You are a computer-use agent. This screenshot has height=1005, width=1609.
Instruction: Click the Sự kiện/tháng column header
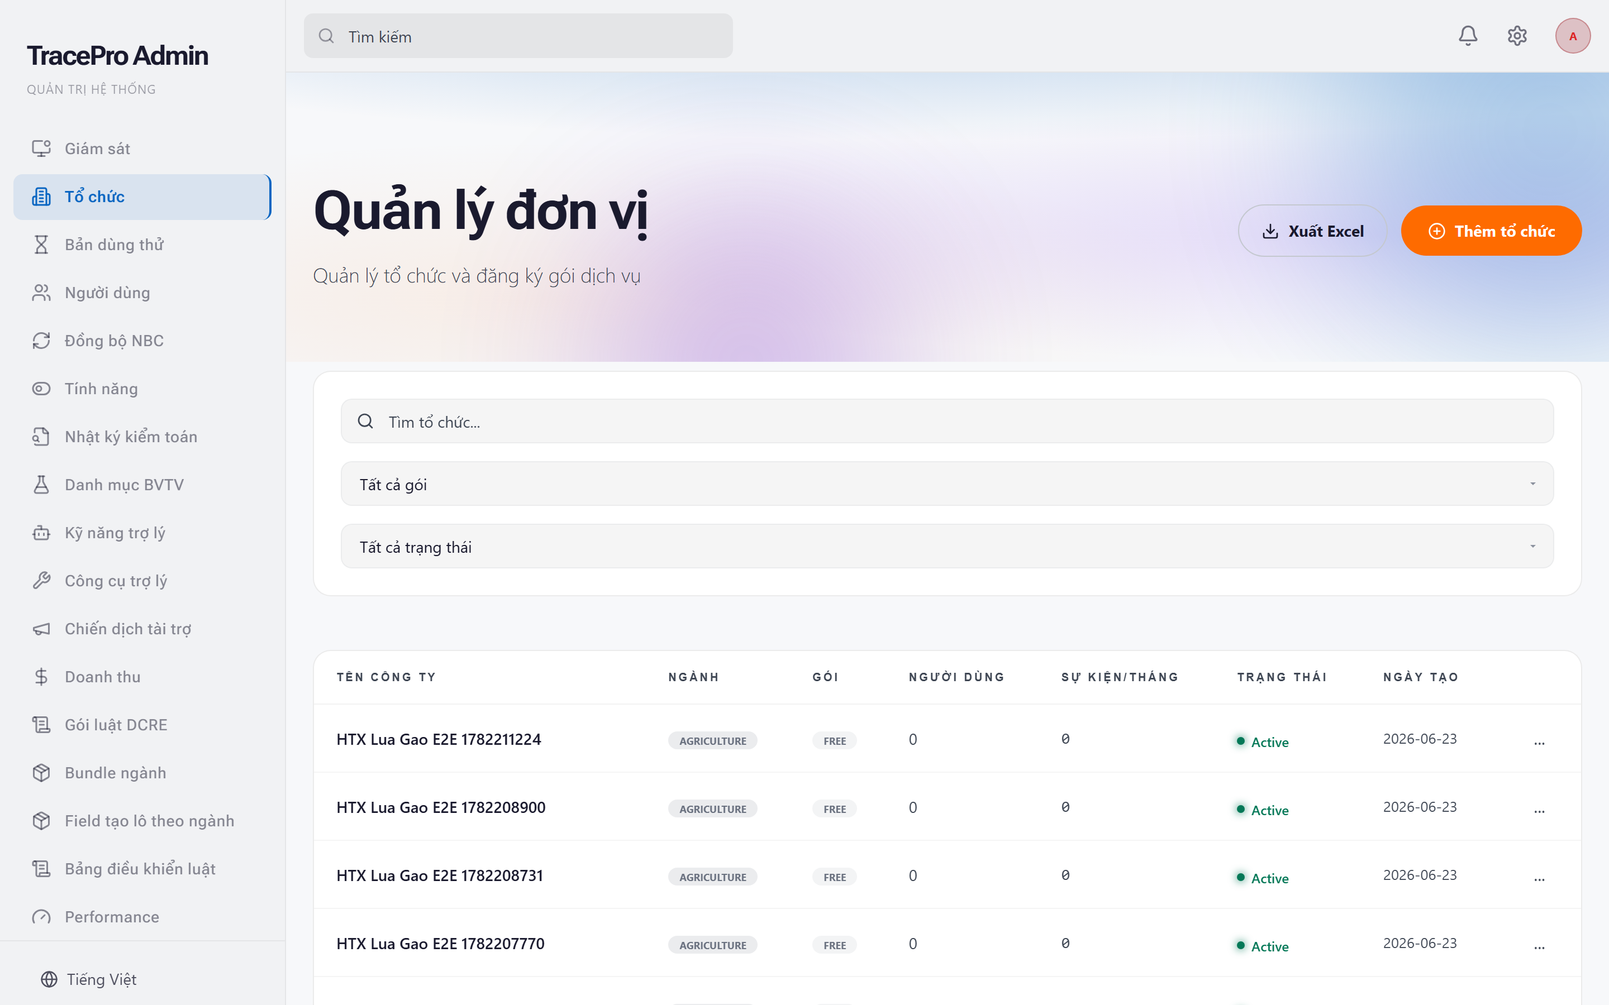tap(1119, 677)
